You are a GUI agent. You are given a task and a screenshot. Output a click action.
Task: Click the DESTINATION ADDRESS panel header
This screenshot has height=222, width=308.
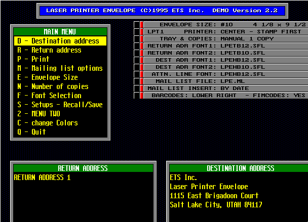(239, 168)
